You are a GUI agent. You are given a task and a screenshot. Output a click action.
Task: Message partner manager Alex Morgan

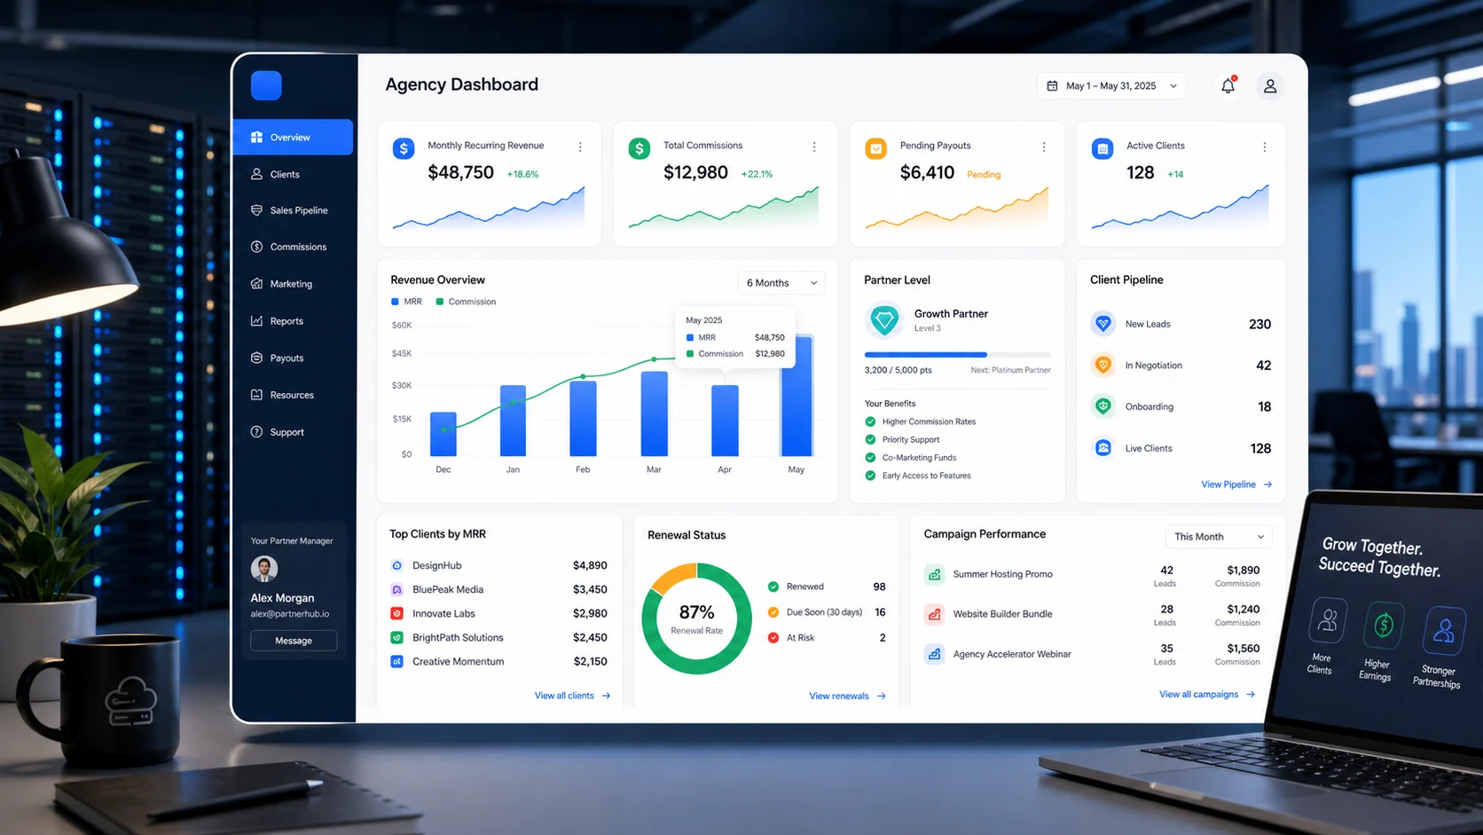[x=294, y=641]
